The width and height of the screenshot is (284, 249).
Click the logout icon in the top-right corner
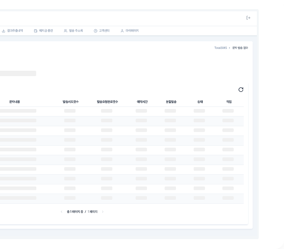click(248, 18)
